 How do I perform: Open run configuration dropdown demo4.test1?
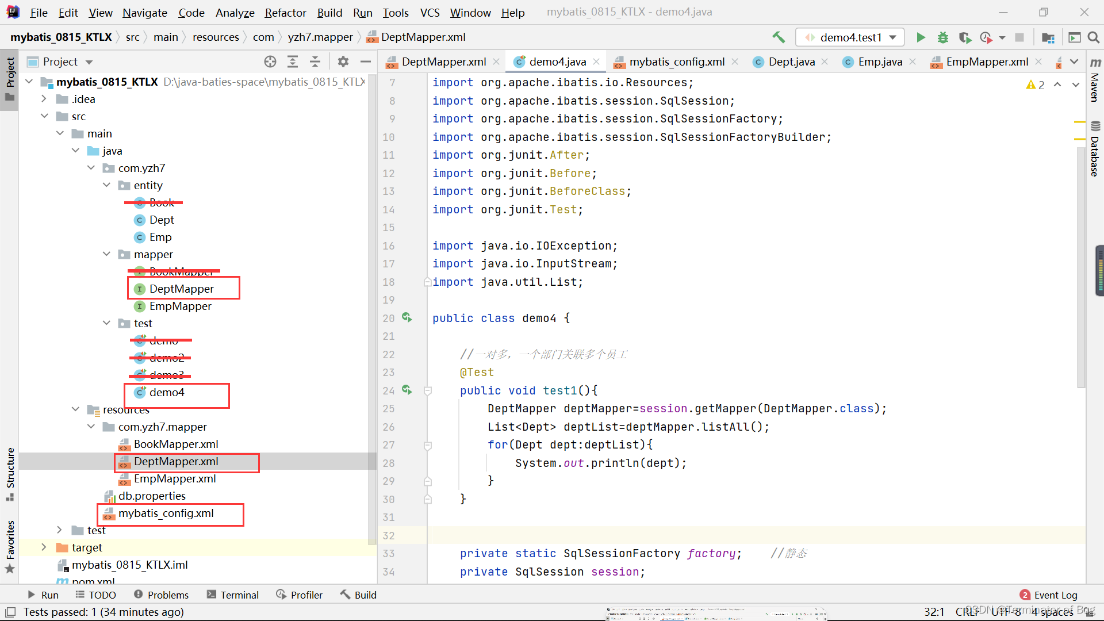850,37
